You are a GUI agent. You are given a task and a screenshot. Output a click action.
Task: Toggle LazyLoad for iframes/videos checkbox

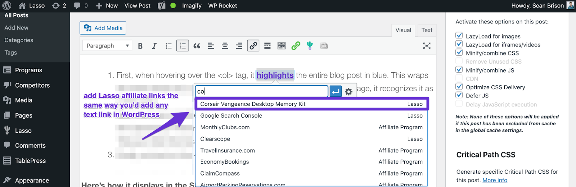(x=459, y=44)
